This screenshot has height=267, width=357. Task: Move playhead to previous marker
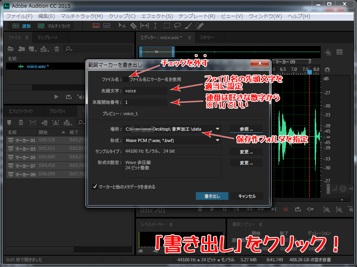click(x=237, y=210)
